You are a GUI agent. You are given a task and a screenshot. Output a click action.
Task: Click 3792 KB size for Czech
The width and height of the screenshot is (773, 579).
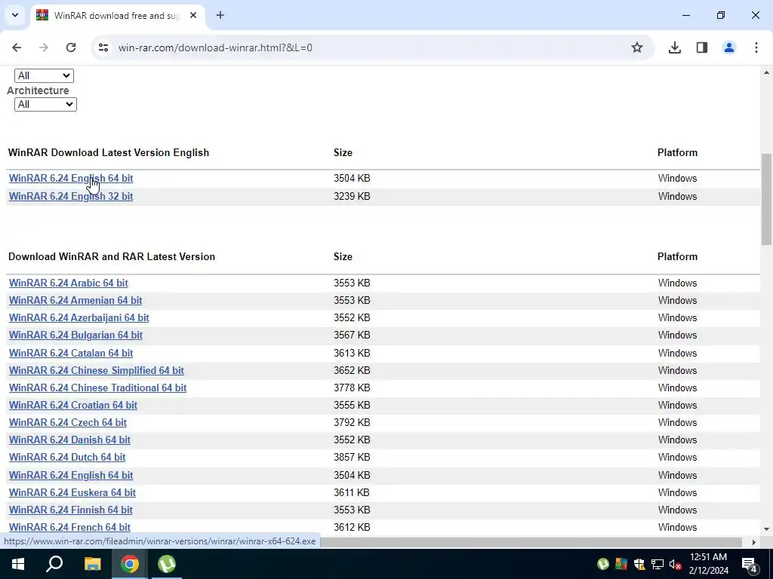[352, 422]
